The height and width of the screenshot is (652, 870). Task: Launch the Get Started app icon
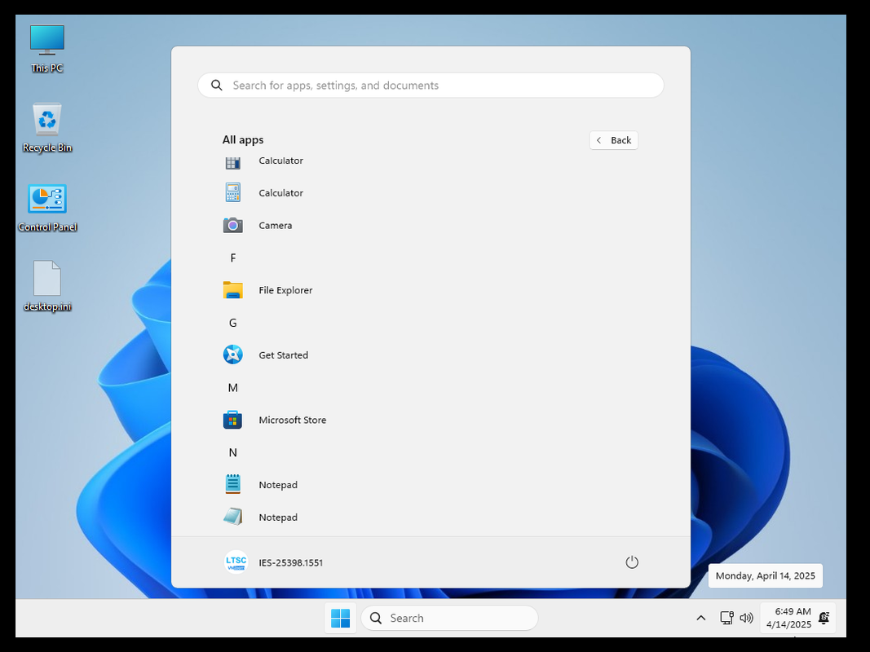pyautogui.click(x=233, y=355)
